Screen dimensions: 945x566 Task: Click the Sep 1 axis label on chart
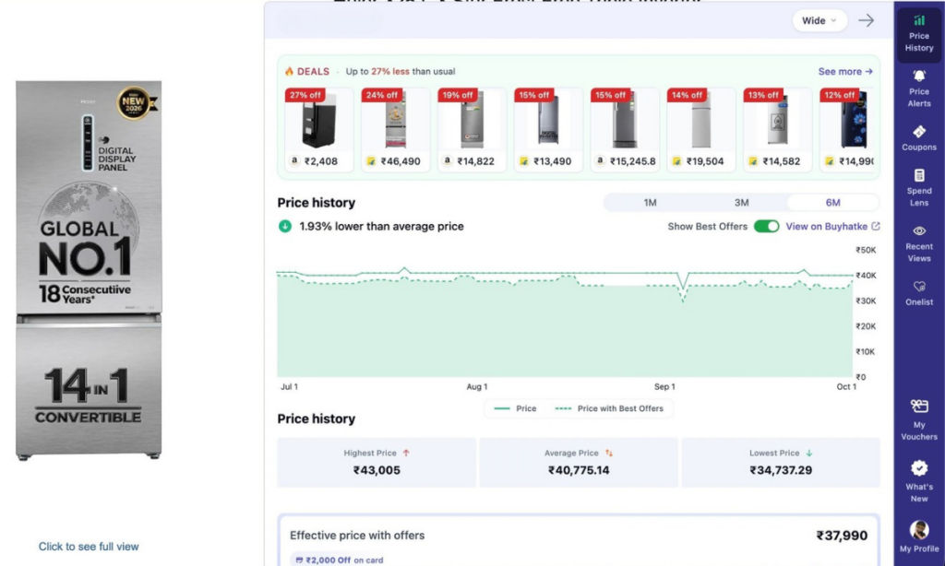coord(664,386)
